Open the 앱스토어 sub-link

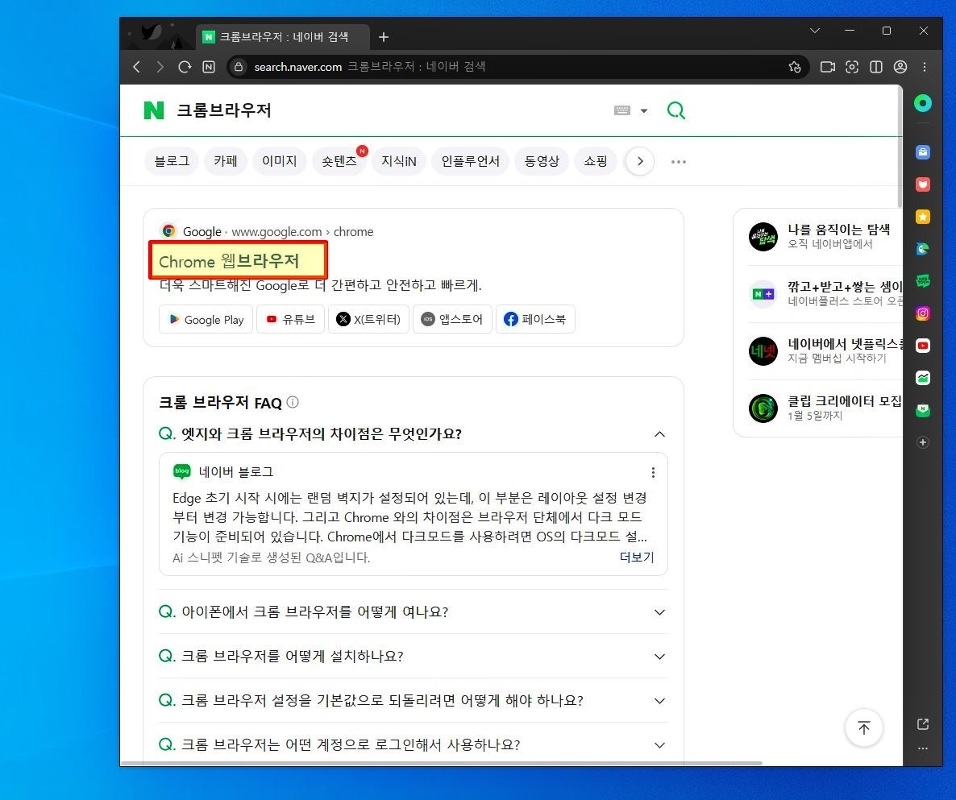(452, 319)
